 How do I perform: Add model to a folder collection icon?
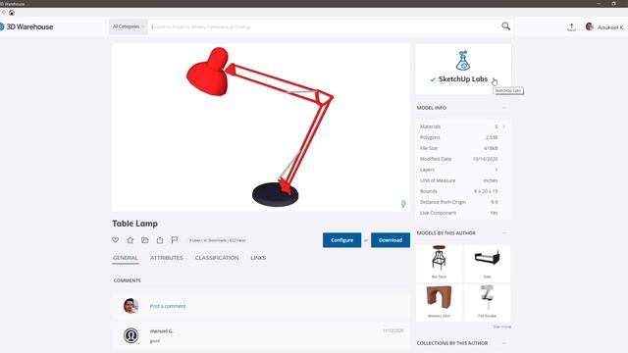tap(145, 240)
